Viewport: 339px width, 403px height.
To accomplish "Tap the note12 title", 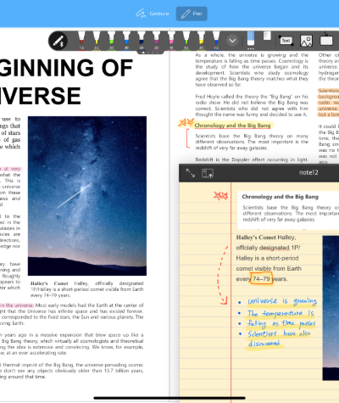I will 308,172.
